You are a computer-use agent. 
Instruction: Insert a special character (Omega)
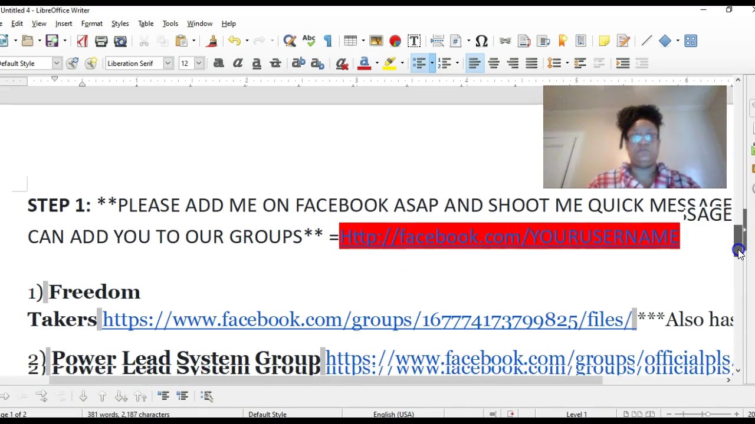pyautogui.click(x=481, y=41)
